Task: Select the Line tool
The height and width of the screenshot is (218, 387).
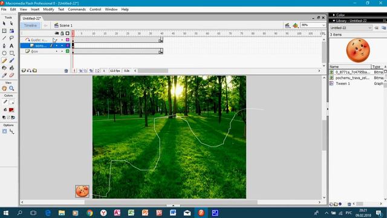Action: pyautogui.click(x=4, y=38)
